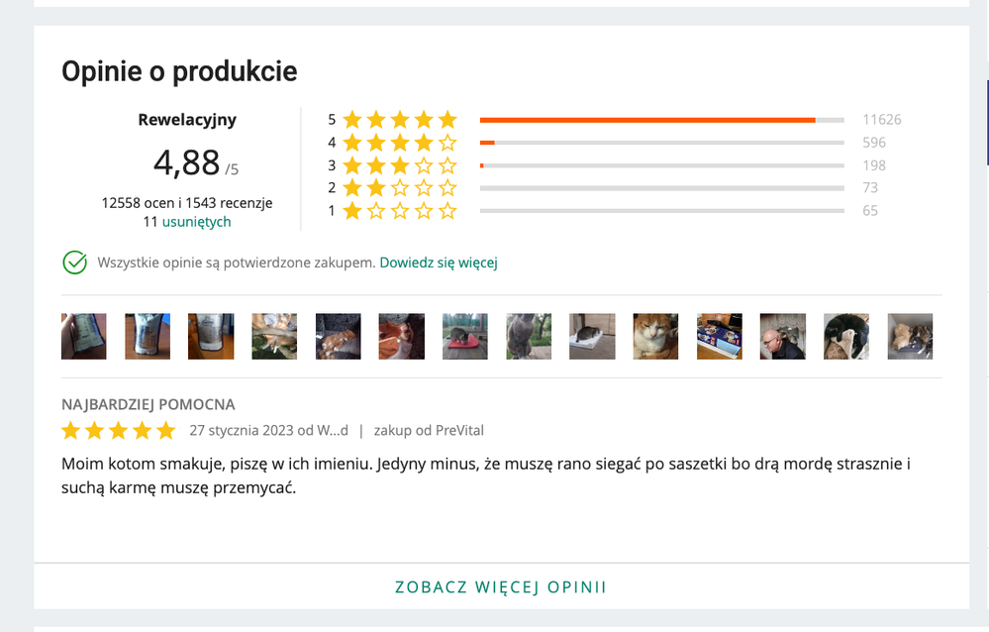989x632 pixels.
Task: Open the orange-white cat face photo
Action: pyautogui.click(x=656, y=337)
